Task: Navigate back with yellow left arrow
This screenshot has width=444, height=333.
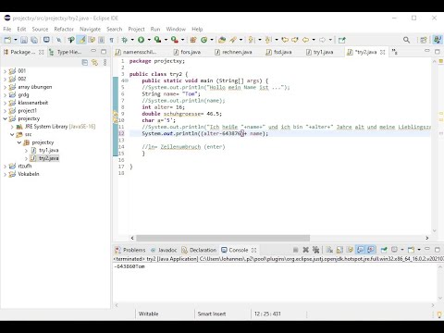Action: tap(305, 40)
